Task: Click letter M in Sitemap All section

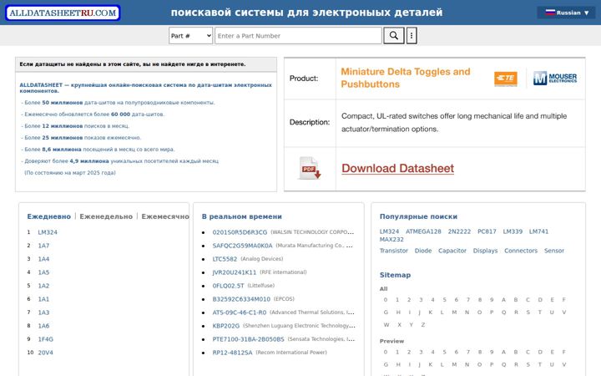Action: coord(454,312)
